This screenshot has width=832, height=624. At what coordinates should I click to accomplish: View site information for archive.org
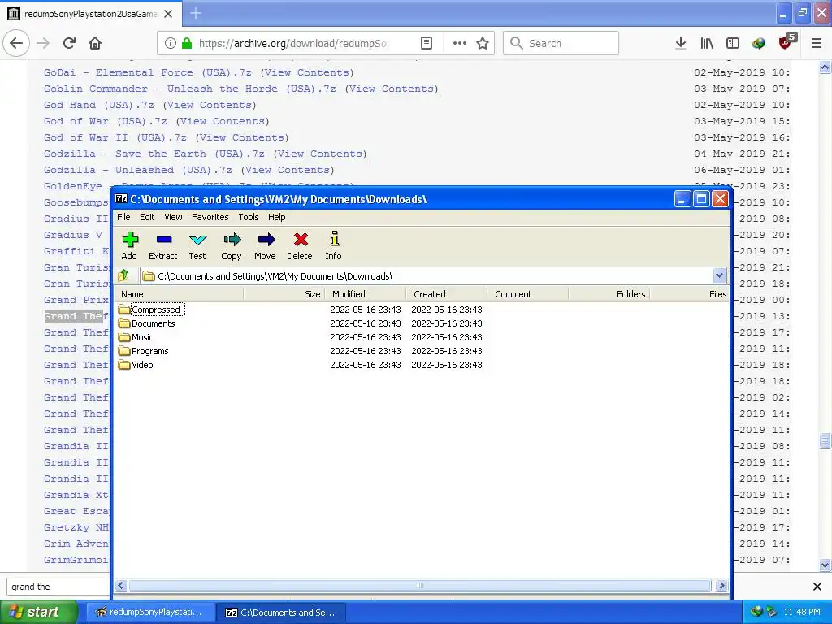click(171, 43)
